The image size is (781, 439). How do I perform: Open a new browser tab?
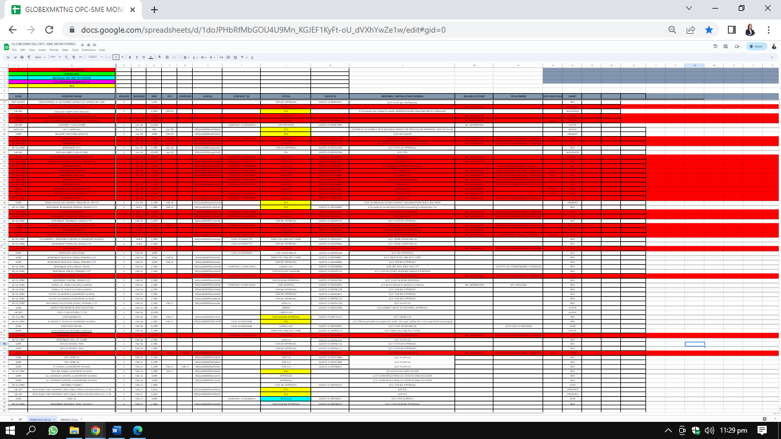tap(154, 10)
